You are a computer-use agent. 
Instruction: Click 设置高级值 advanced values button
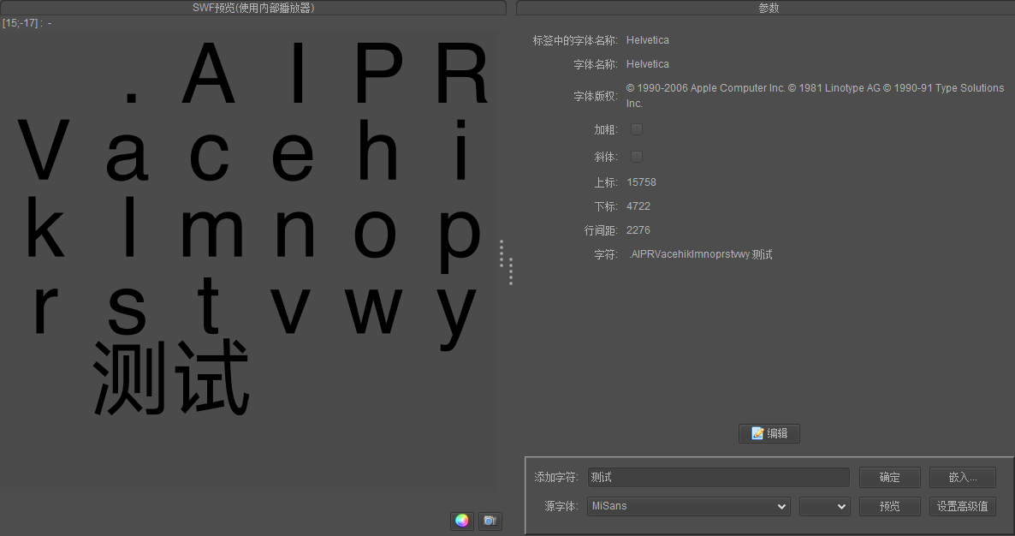pyautogui.click(x=963, y=506)
